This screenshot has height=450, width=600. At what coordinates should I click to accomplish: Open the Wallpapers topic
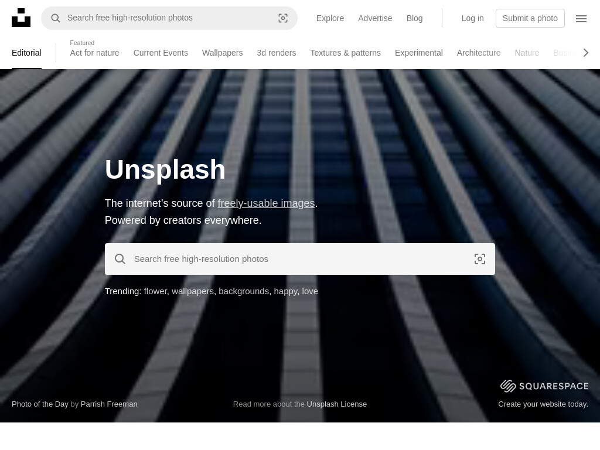pos(222,53)
